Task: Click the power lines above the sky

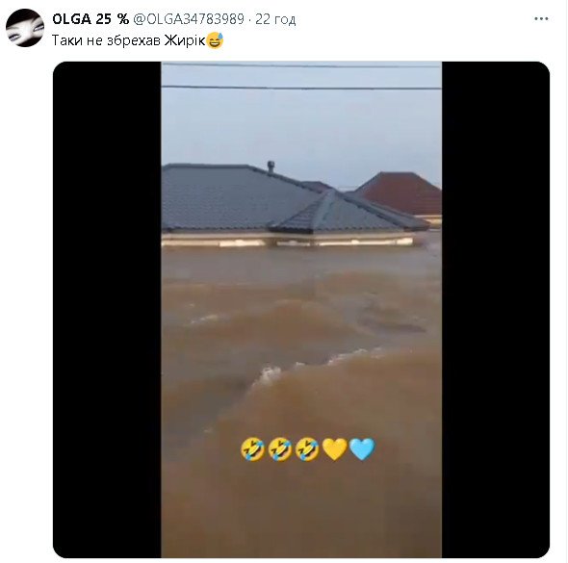Action: click(301, 77)
